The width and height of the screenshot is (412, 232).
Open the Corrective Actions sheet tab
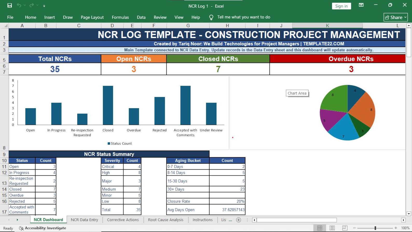tap(123, 220)
